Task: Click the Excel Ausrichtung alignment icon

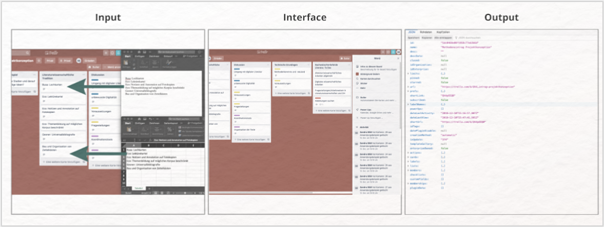Action: (x=157, y=129)
